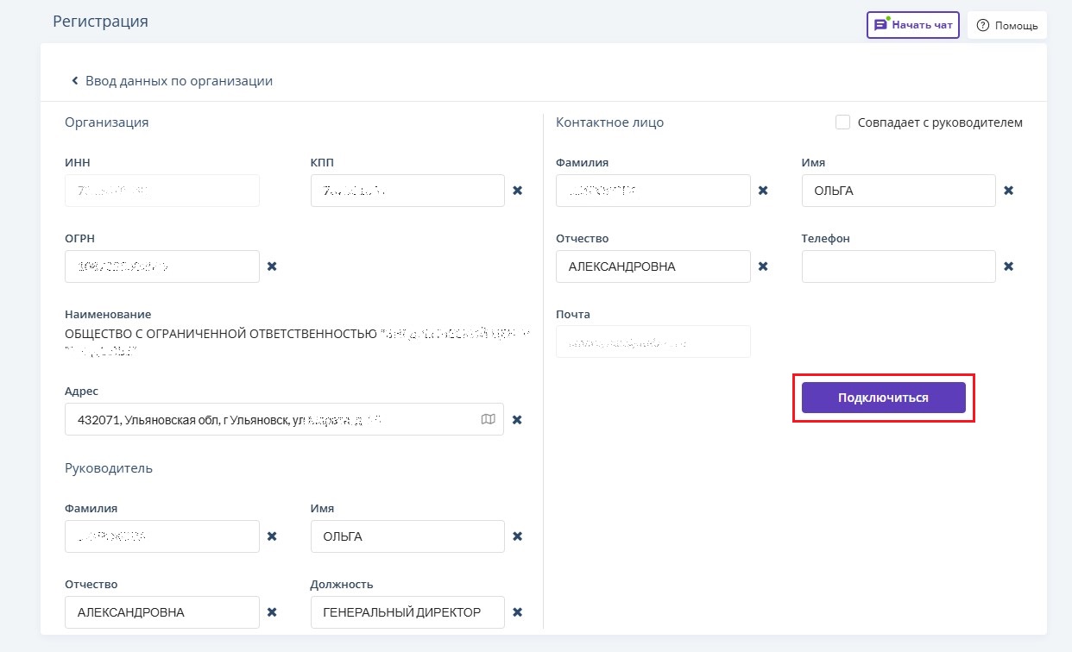Clear Руководитель Отчество with its X icon
The width and height of the screenshot is (1072, 652).
272,612
